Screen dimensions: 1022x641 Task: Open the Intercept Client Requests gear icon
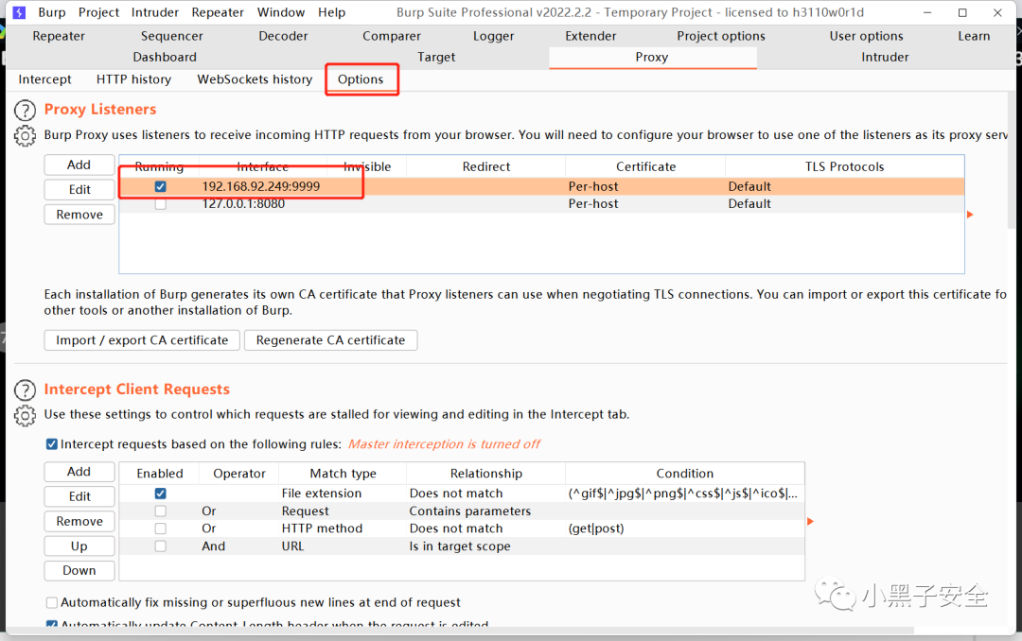tap(25, 415)
